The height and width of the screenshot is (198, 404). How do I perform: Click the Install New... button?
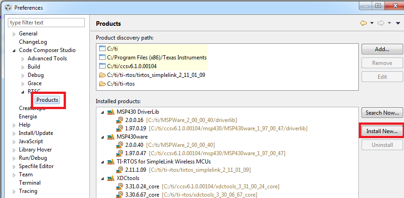(382, 131)
